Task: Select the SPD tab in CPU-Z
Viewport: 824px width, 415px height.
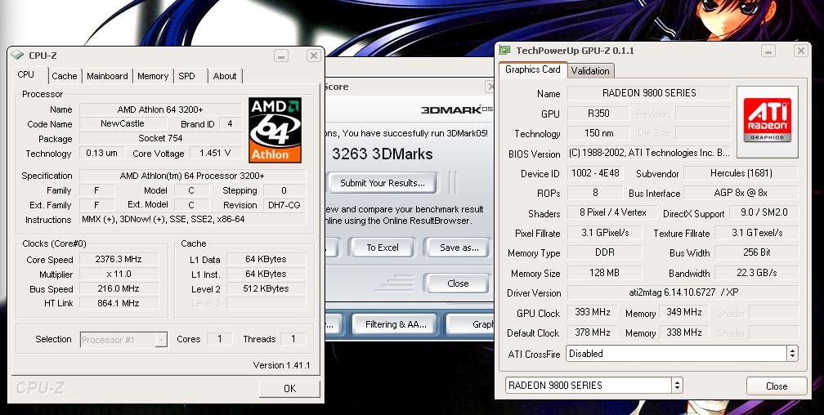Action: pyautogui.click(x=186, y=76)
